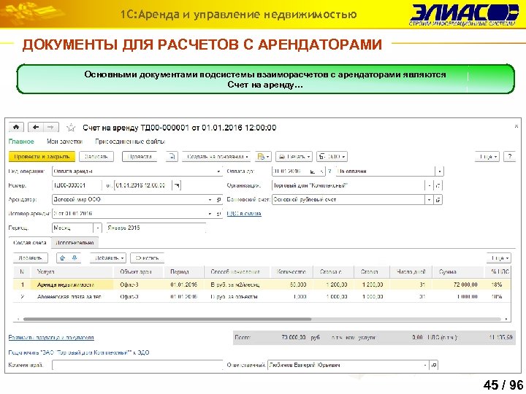Click the table Добавить button

tap(30, 258)
